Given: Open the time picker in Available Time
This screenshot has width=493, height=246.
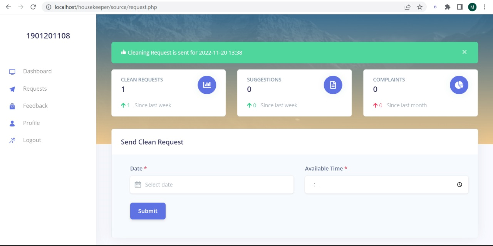Looking at the screenshot, I should coord(386,184).
